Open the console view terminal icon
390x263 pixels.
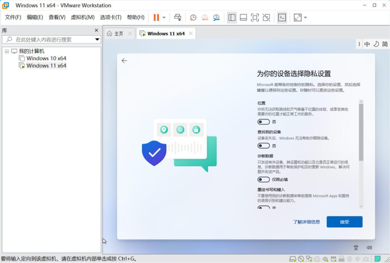(282, 18)
